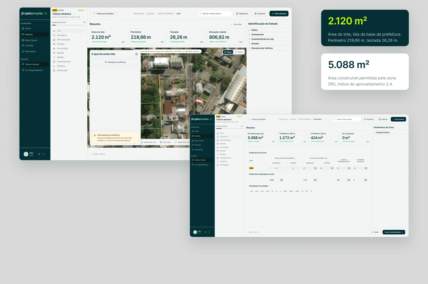The image size is (428, 284).
Task: Select Normativa step in Lote window
Action: 68,35
